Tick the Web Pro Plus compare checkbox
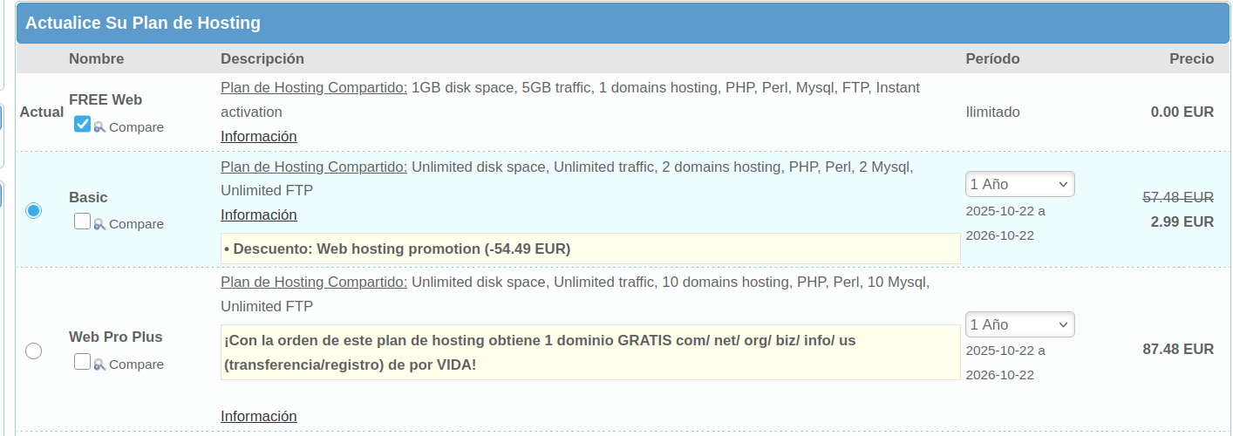The width and height of the screenshot is (1233, 436). click(83, 361)
